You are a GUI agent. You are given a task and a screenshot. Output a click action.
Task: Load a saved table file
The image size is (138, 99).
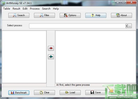point(70,92)
